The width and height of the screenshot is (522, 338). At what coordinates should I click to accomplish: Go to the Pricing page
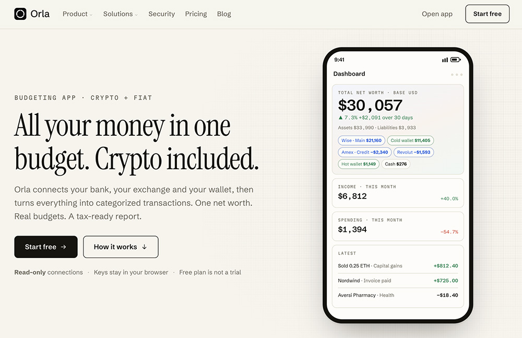tap(196, 14)
